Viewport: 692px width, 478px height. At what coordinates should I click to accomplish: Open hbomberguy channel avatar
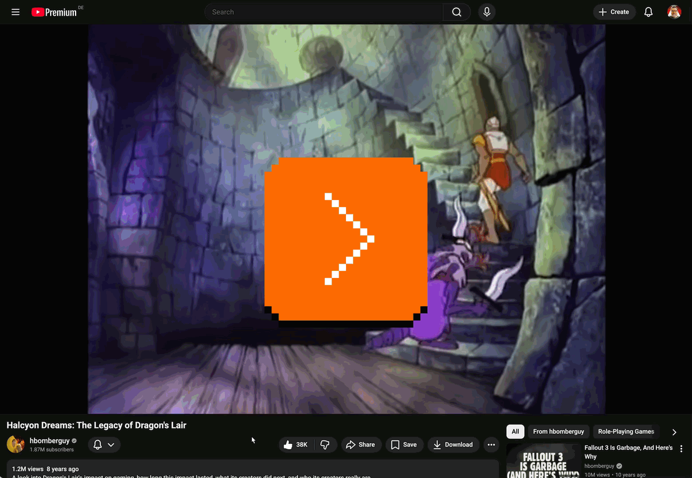click(16, 445)
